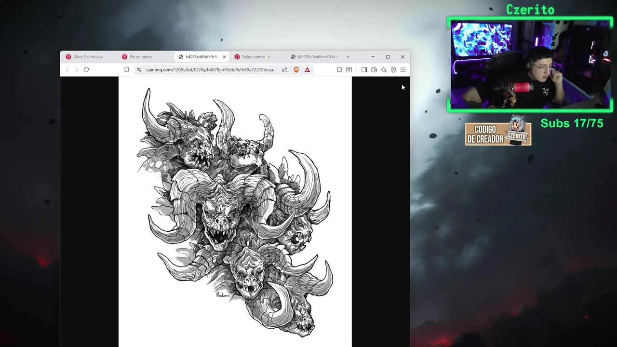This screenshot has width=617, height=347.
Task: Open the browser hamburger menu
Action: (x=403, y=70)
